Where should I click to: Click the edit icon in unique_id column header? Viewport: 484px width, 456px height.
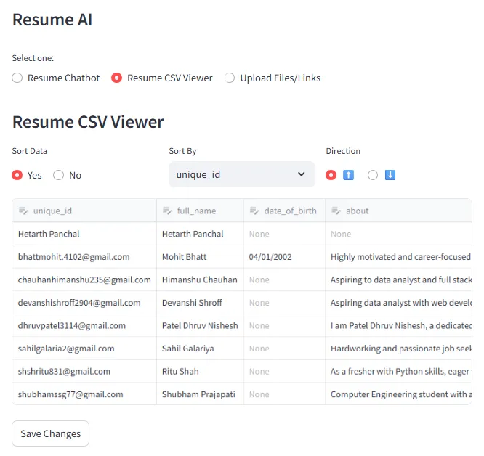pyautogui.click(x=23, y=211)
